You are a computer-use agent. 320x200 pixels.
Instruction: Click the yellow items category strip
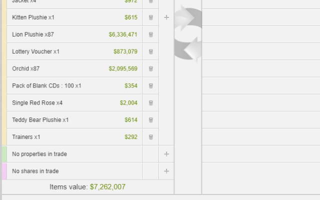pos(4,75)
